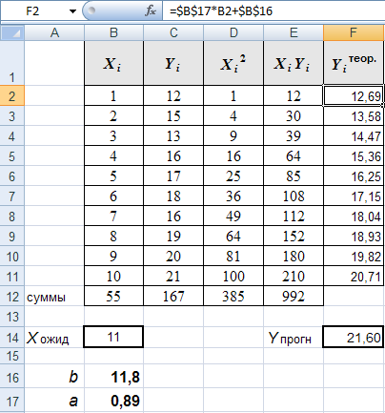Image resolution: width=385 pixels, height=413 pixels.
Task: Click the formula bar with =$B$17*B2+$B$16
Action: [274, 11]
